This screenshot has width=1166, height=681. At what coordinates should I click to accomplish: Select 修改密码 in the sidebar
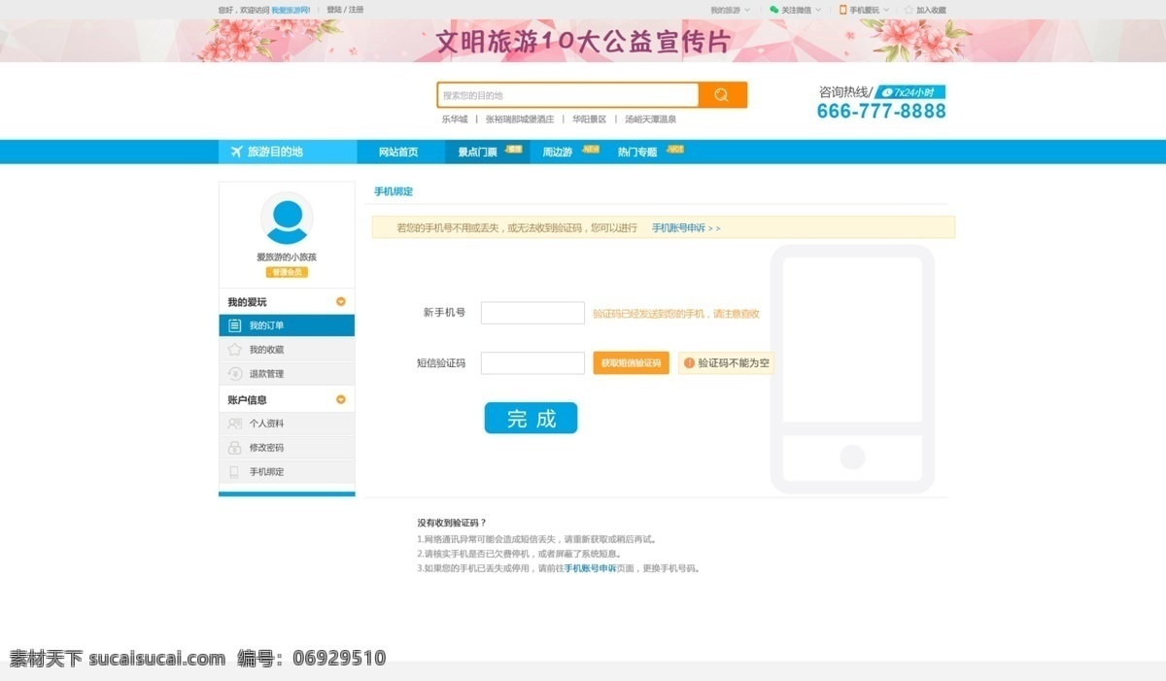[287, 448]
